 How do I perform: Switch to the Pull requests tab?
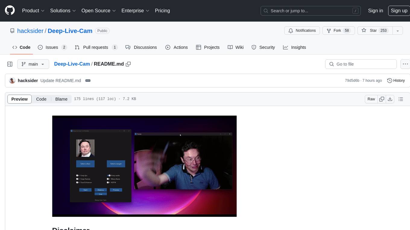coord(96,47)
